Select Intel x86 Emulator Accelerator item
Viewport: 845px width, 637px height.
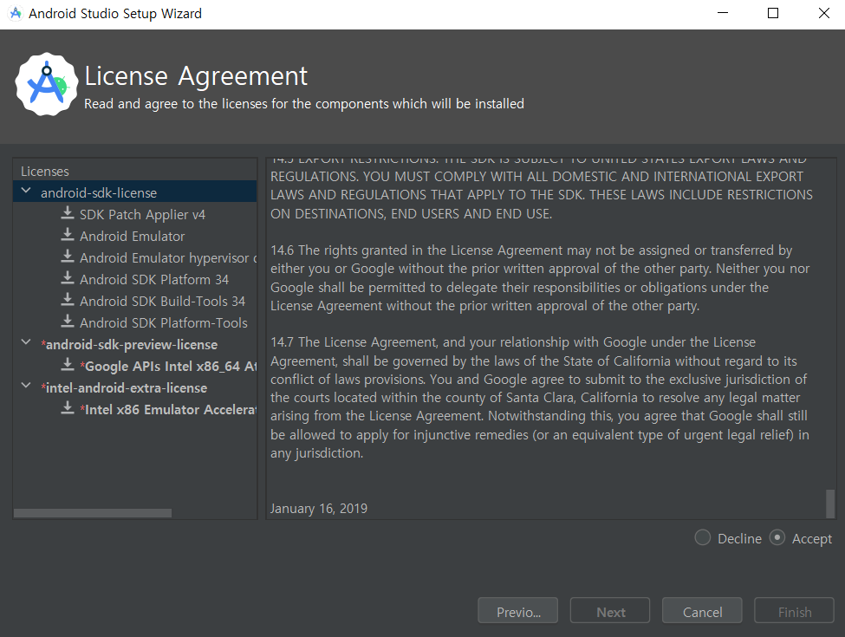click(168, 410)
